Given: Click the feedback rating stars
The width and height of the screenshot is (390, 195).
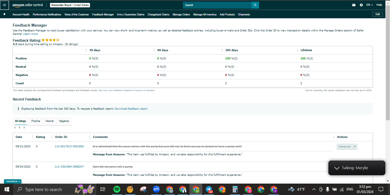Looking at the screenshot, I should (51, 40).
